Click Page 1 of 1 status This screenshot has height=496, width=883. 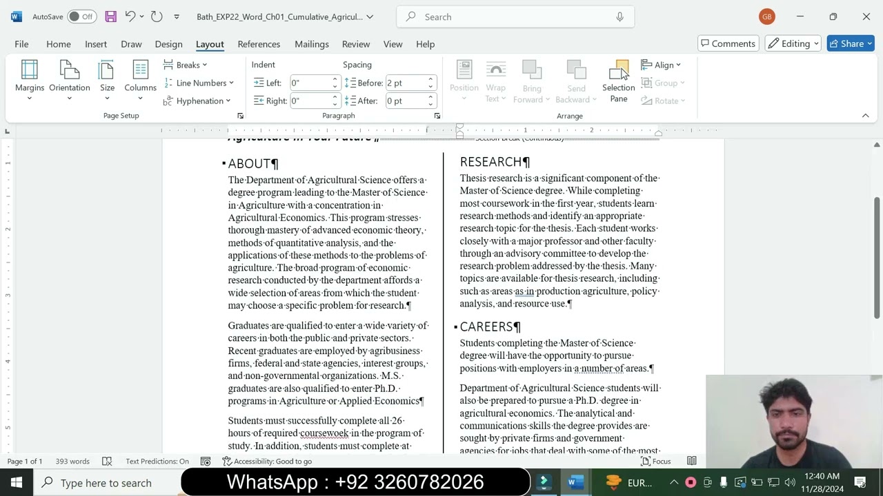(25, 461)
